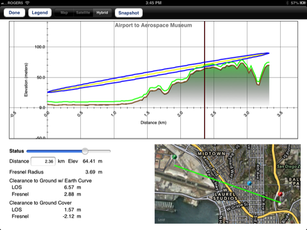Take a Snapshot of the profile
Viewport: 307px width, 230px height.
coord(129,13)
